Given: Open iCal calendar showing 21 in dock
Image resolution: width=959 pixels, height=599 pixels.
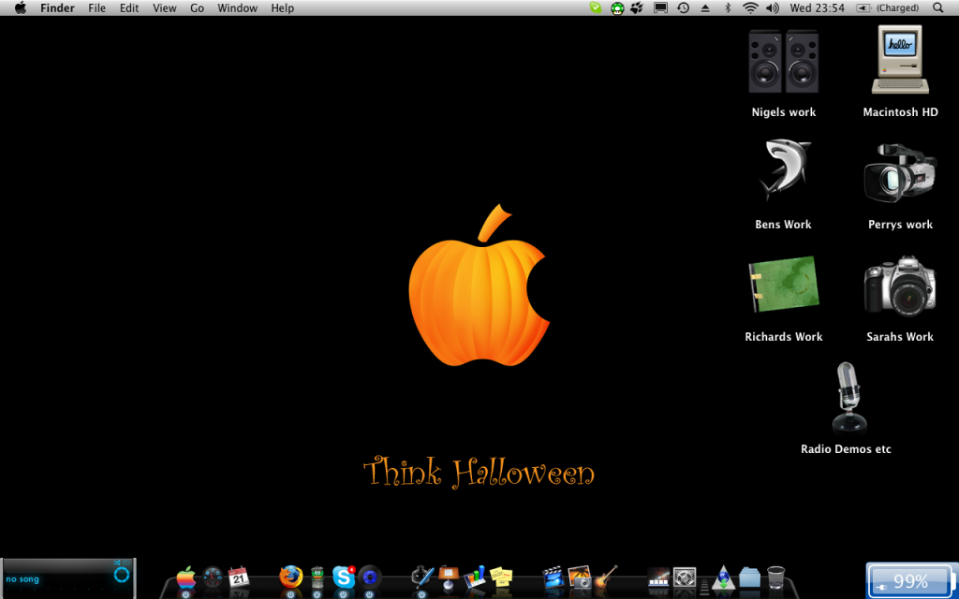Looking at the screenshot, I should tap(239, 577).
